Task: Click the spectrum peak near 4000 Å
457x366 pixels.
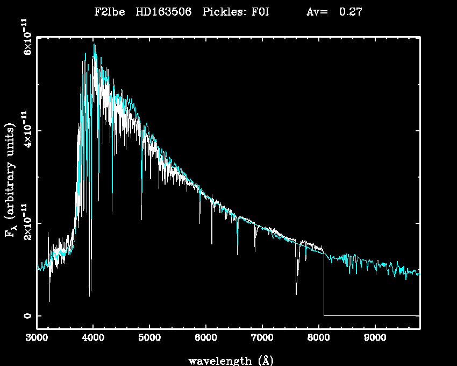Action: 95,46
